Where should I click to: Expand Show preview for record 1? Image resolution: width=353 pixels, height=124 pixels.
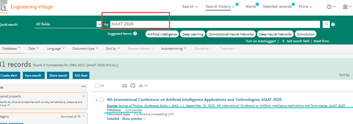134,119
